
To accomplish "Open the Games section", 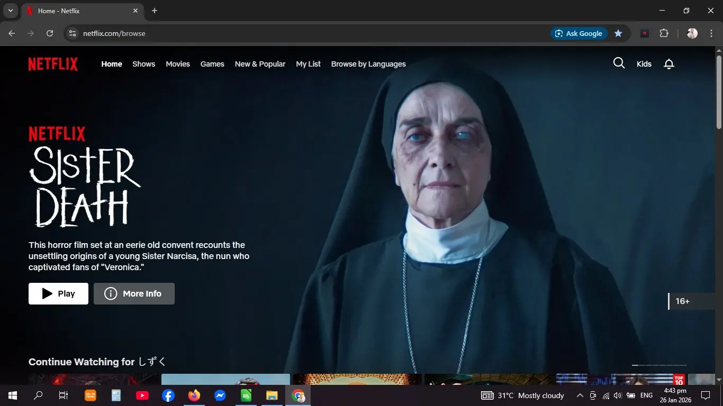I will pos(212,64).
